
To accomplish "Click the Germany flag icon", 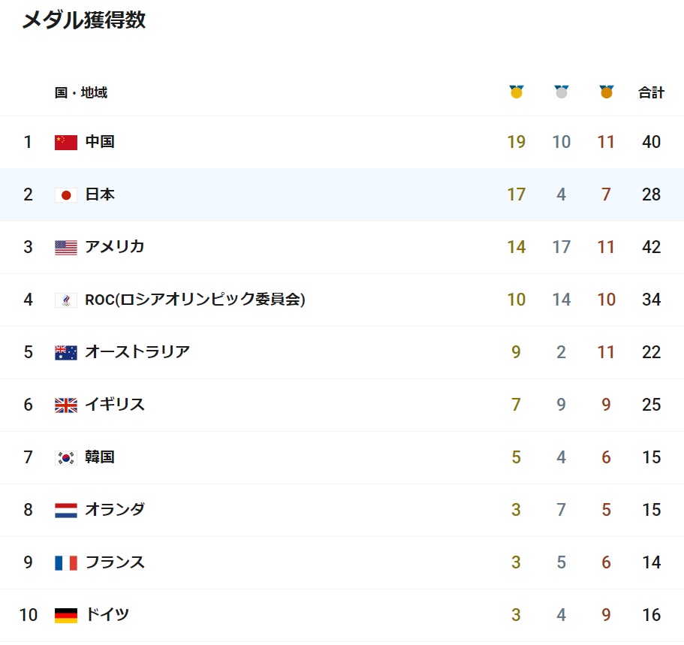I will click(x=66, y=616).
